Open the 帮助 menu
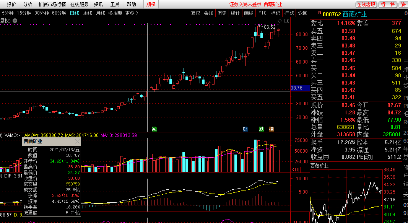408x223 pixels. pos(131,5)
